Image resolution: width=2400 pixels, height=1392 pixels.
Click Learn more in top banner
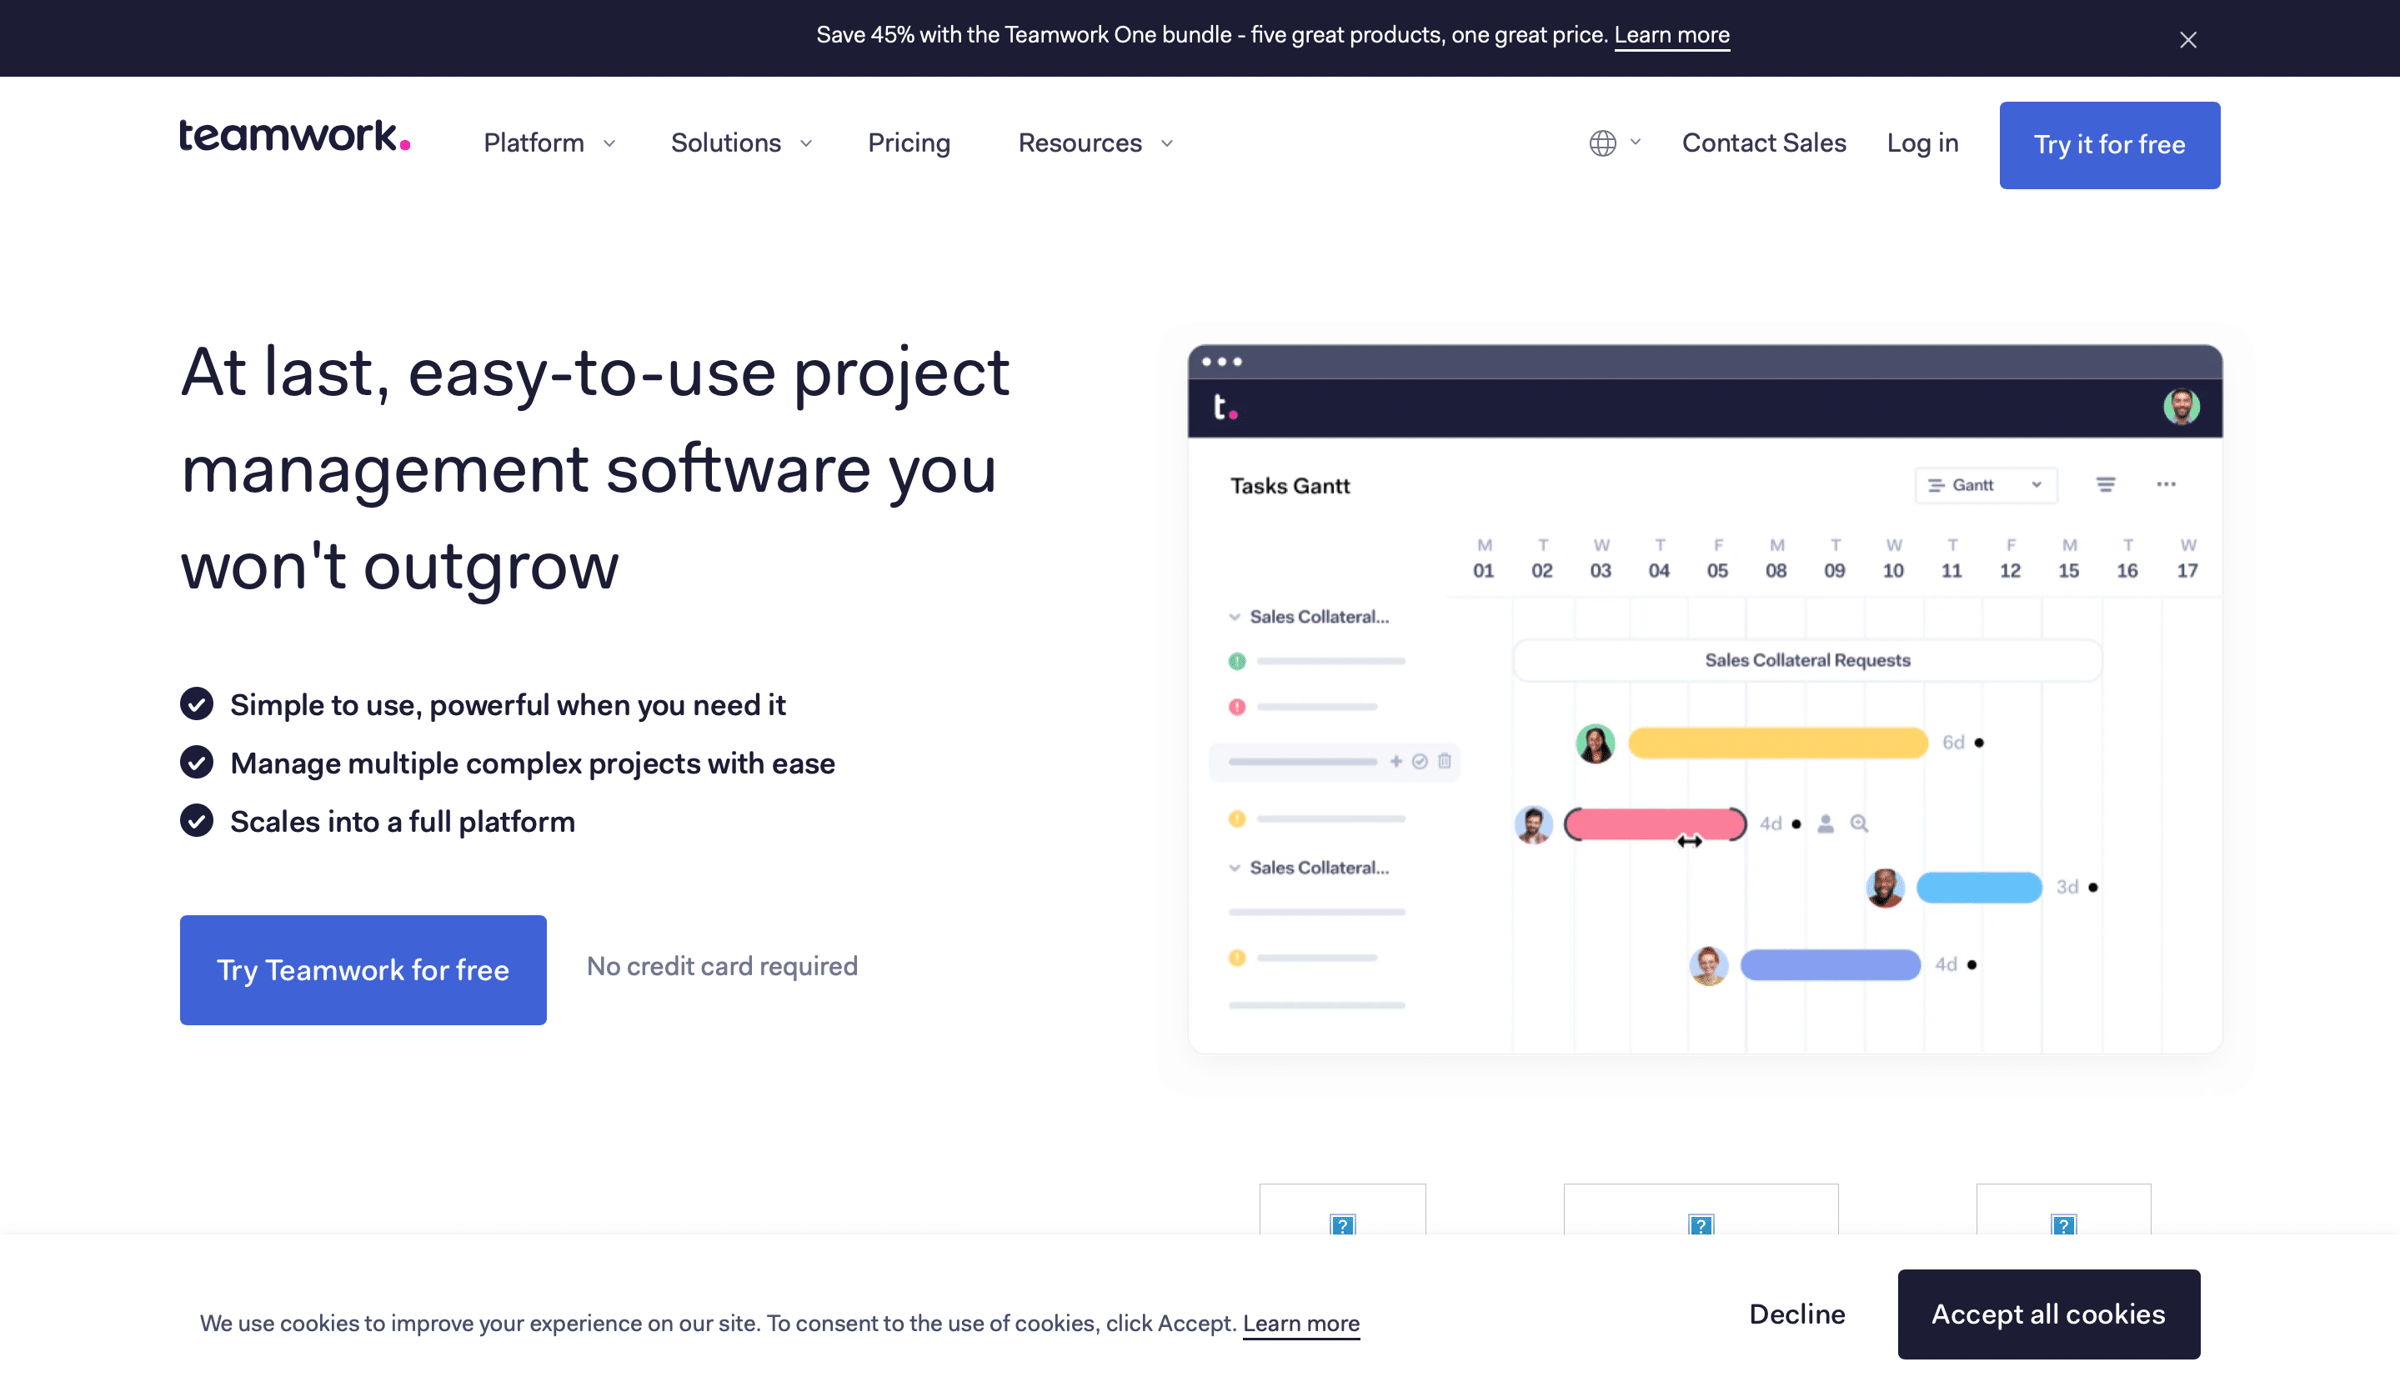pyautogui.click(x=1671, y=35)
